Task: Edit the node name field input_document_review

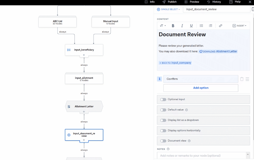Action: [217, 9]
